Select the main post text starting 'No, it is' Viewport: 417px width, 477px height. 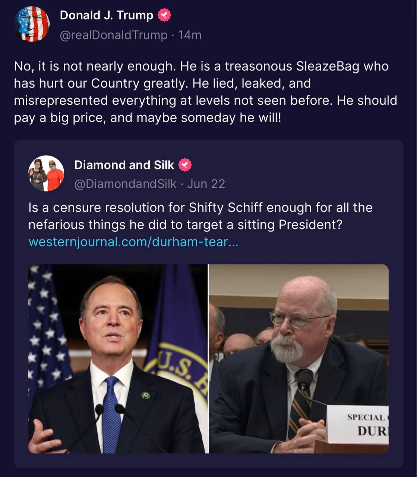click(x=205, y=92)
